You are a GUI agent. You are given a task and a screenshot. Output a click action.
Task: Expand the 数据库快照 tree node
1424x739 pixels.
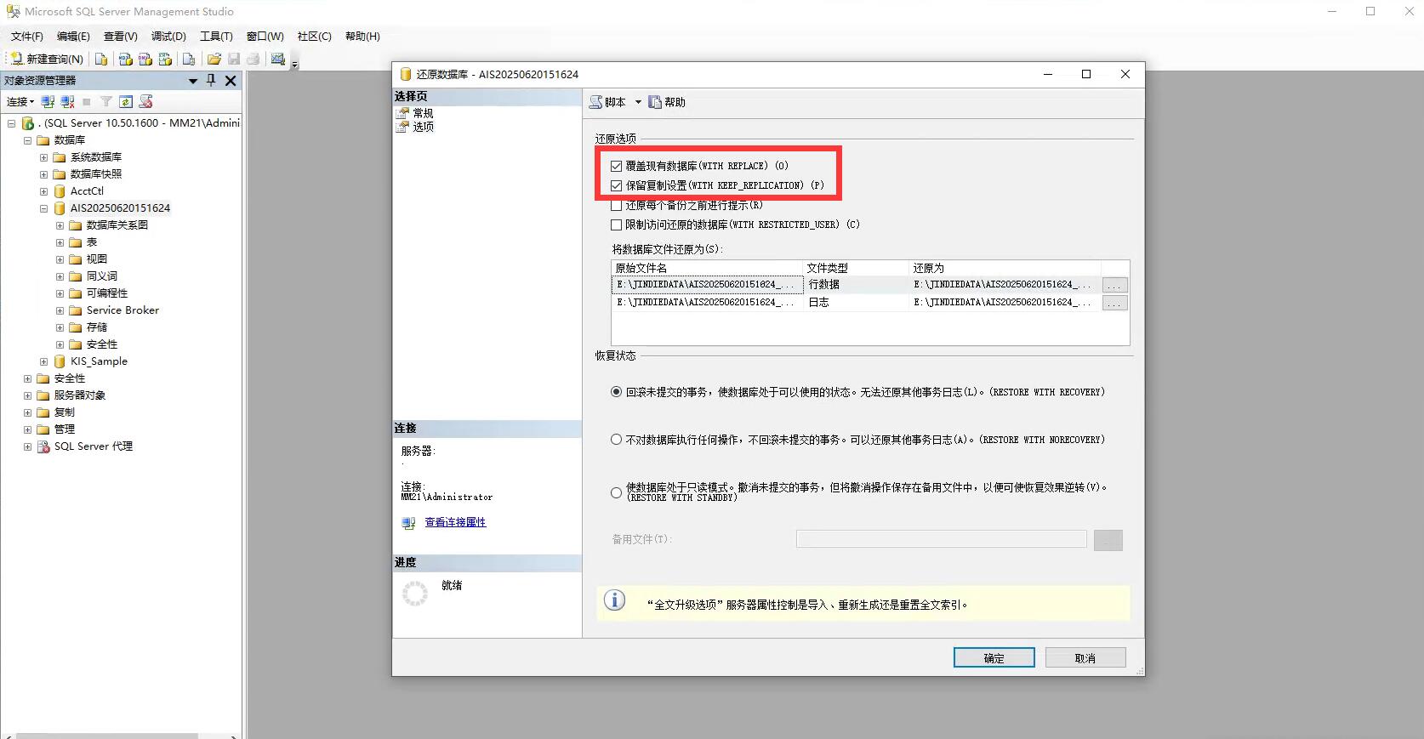pyautogui.click(x=43, y=174)
